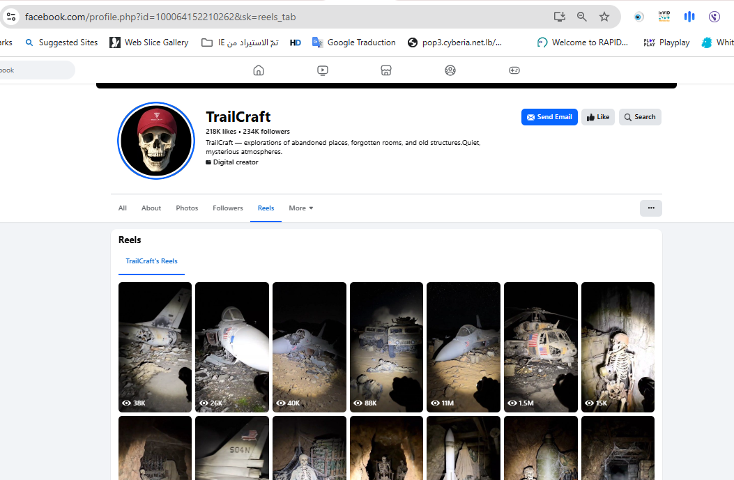Image resolution: width=734 pixels, height=480 pixels.
Task: Open the Google Traduction bookmark
Action: pyautogui.click(x=354, y=42)
